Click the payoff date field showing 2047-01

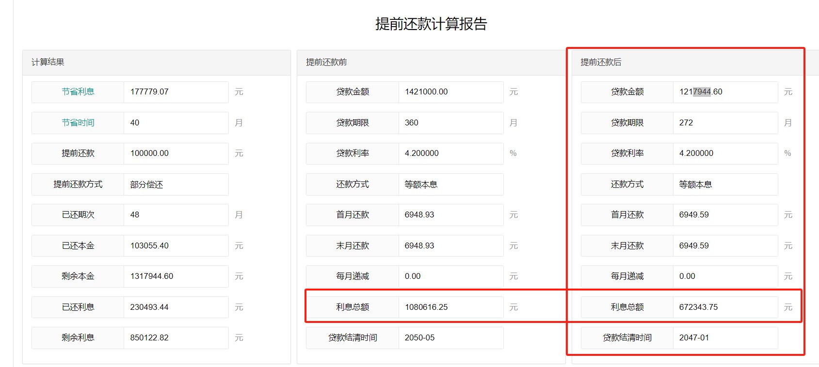[724, 338]
